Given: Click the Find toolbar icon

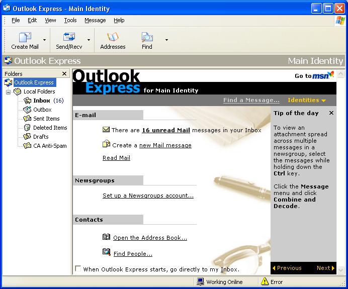Looking at the screenshot, I should pyautogui.click(x=147, y=37).
